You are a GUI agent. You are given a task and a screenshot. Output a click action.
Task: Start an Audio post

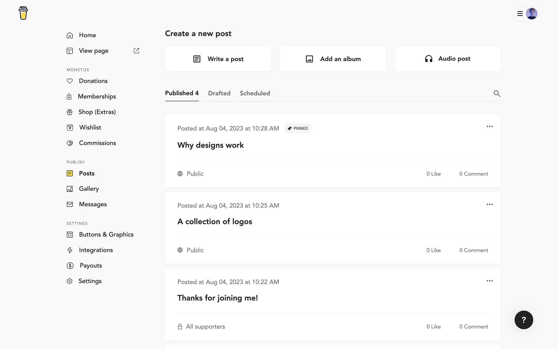pyautogui.click(x=448, y=59)
